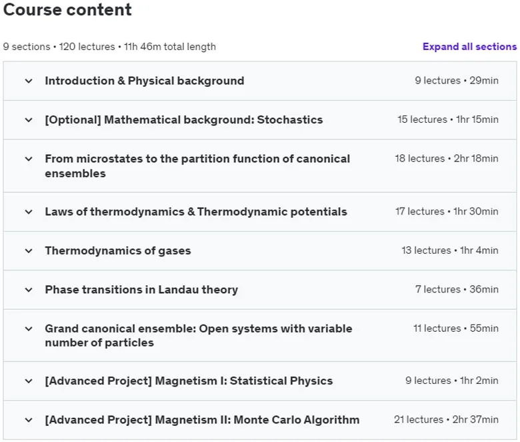
Task: Expand the Introduction & Physical background chevron
Action: (29, 81)
